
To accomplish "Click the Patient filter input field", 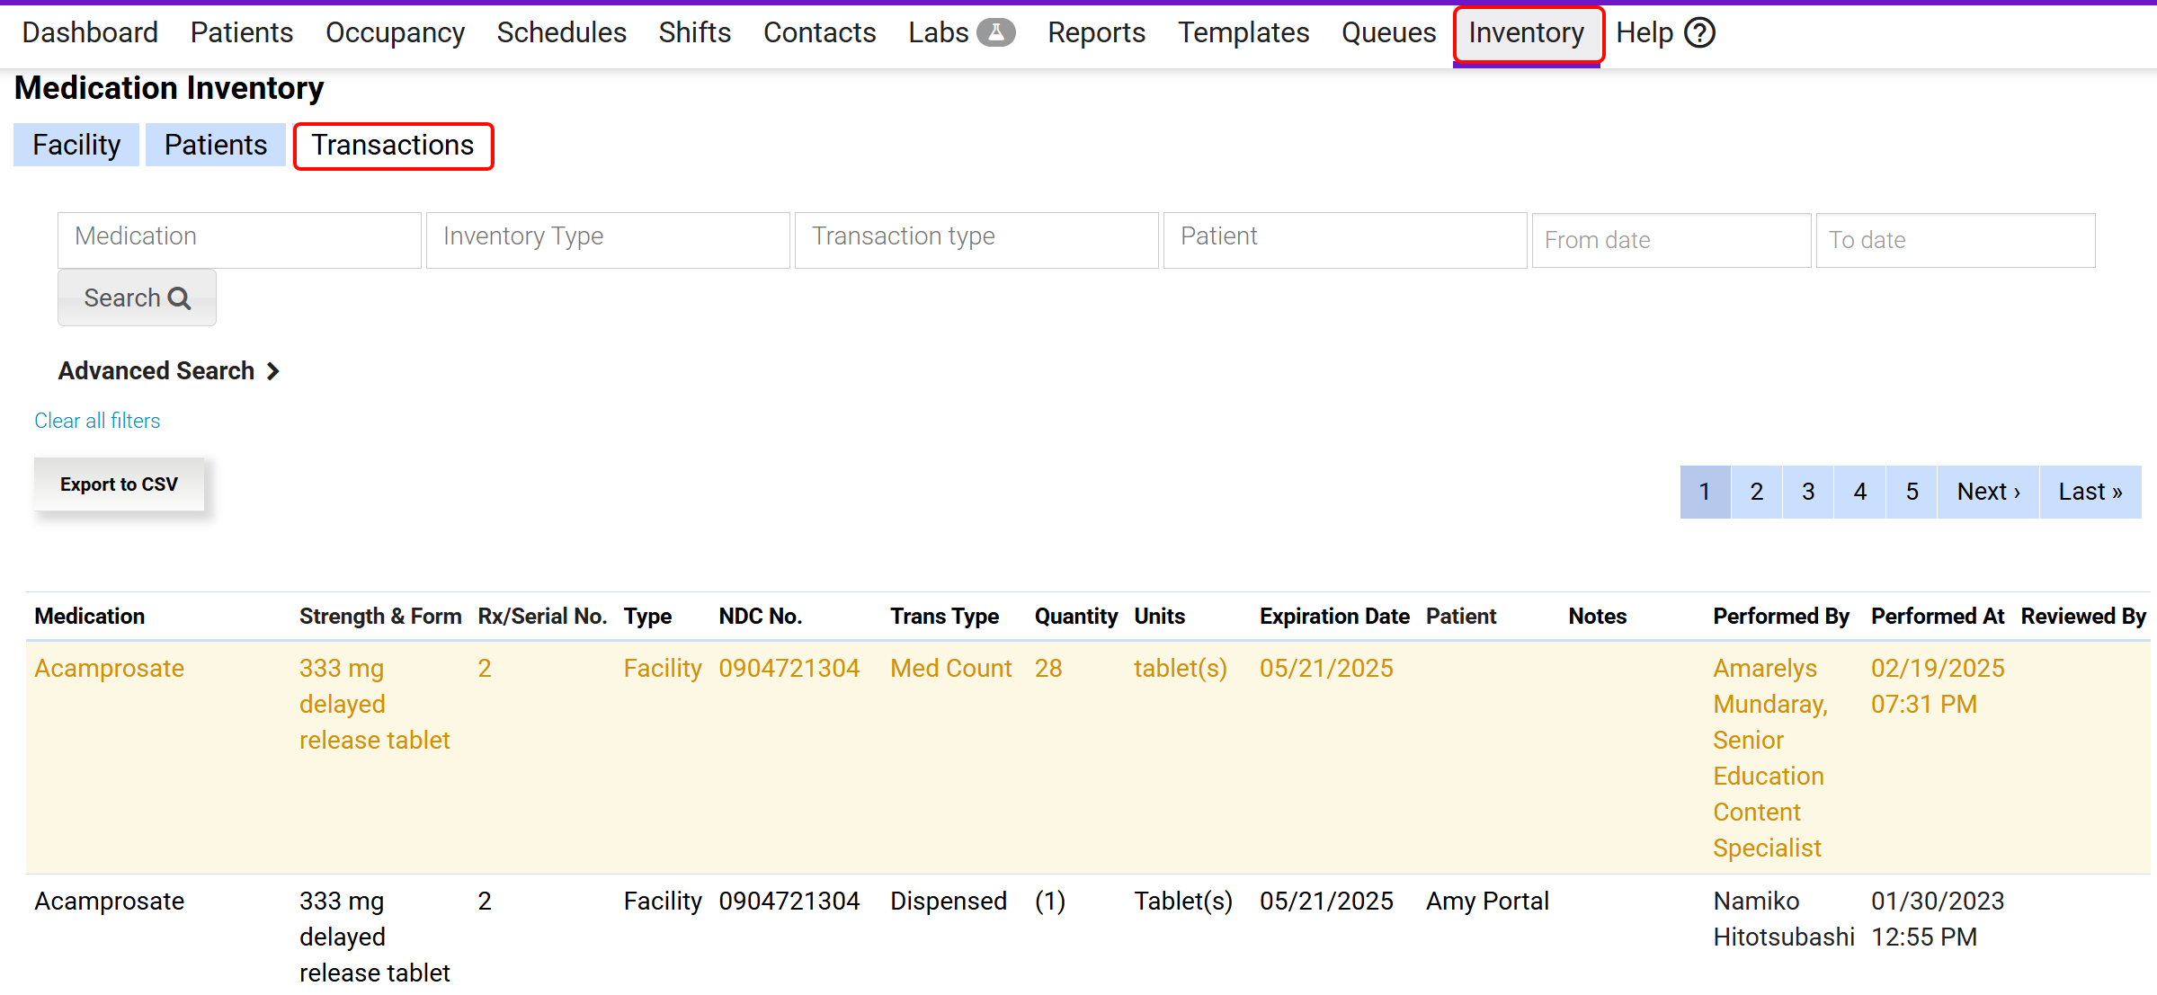I will [1345, 238].
